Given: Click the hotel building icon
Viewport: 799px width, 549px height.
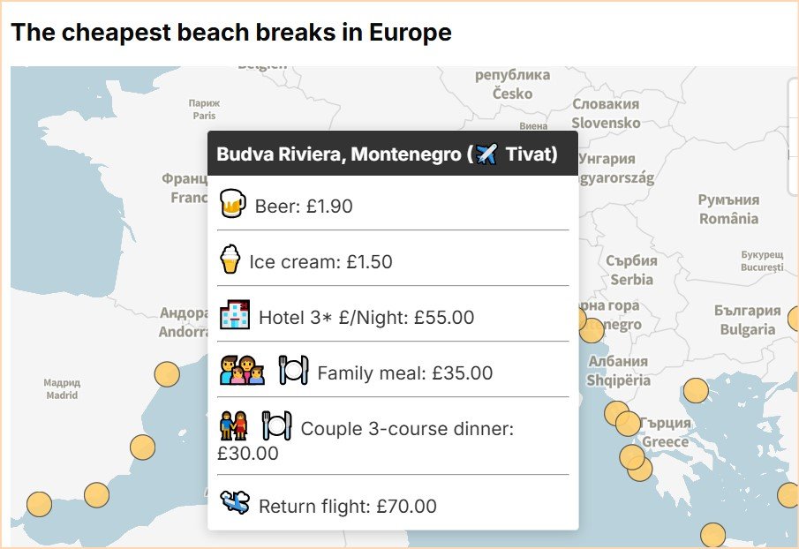Looking at the screenshot, I should [235, 315].
